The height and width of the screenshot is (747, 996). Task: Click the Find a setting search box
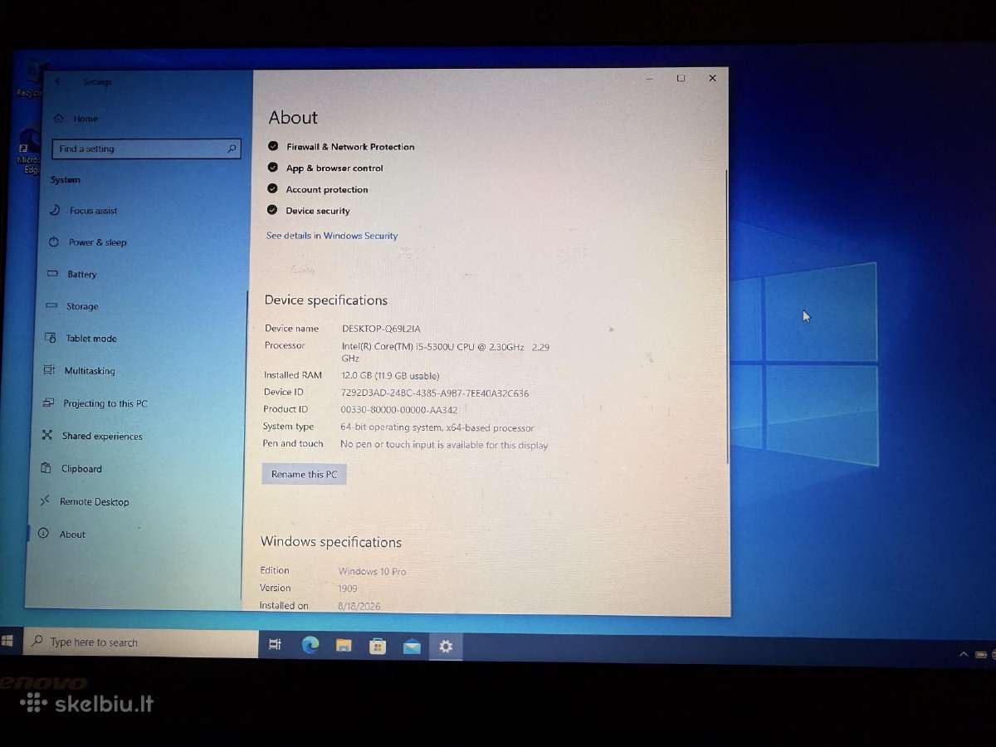tap(147, 149)
